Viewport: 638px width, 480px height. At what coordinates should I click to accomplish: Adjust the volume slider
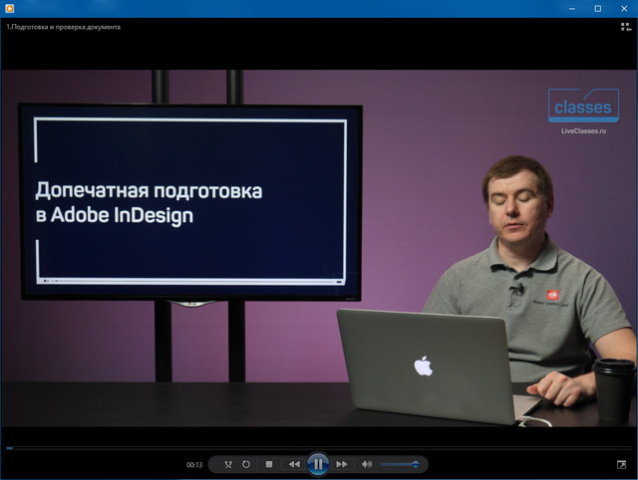point(399,464)
